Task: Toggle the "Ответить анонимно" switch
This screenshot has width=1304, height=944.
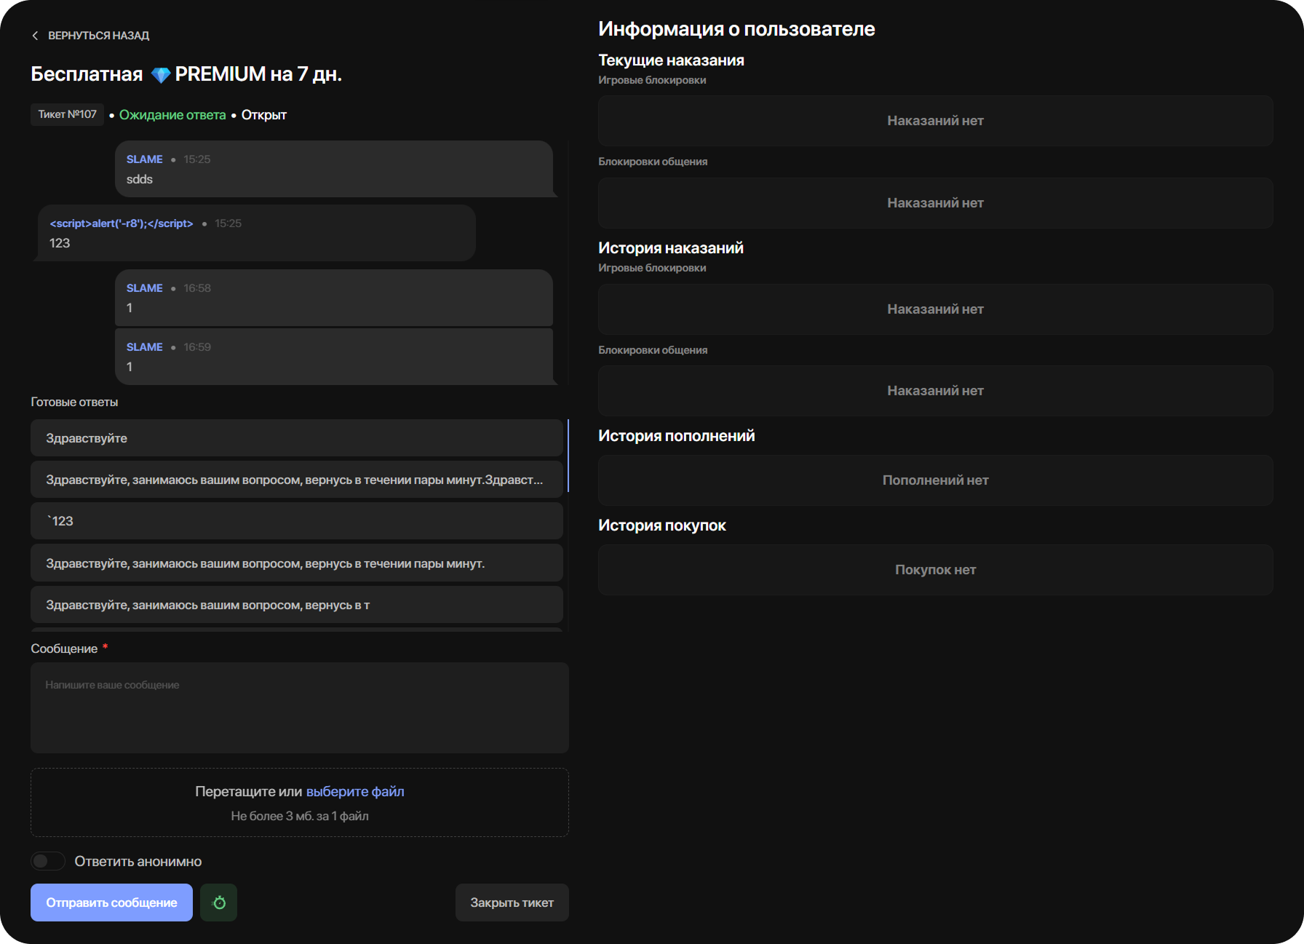Action: [x=48, y=861]
